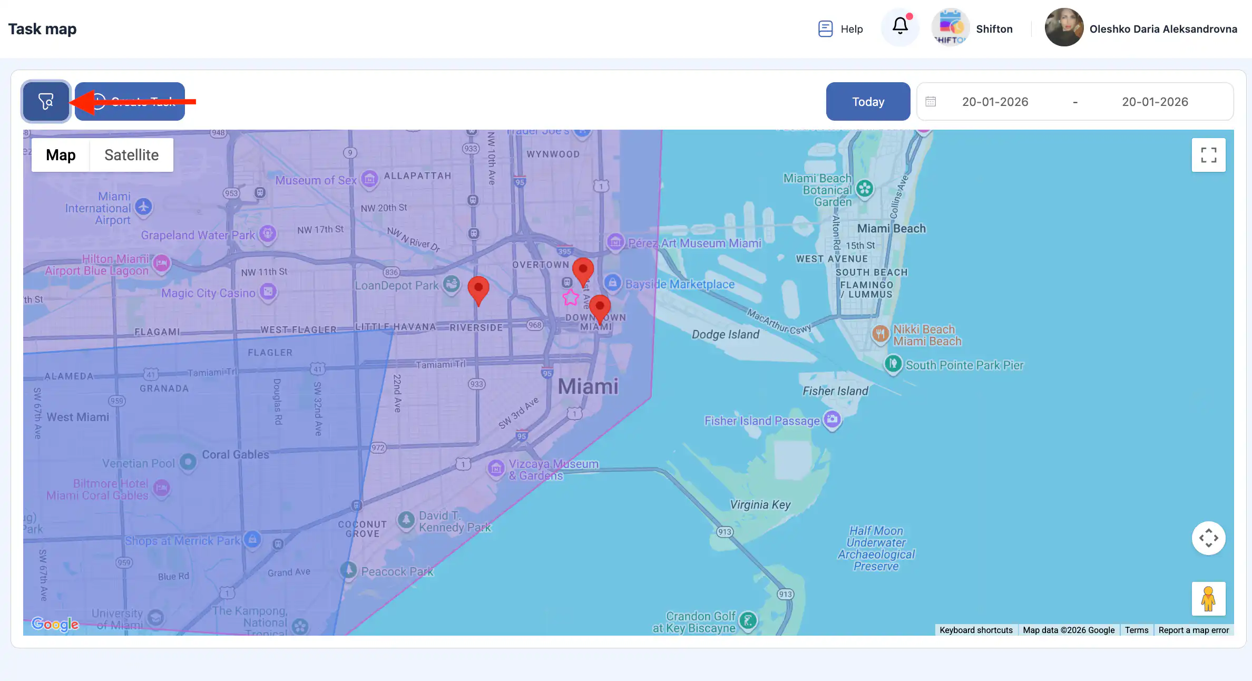Toggle fullscreen map view

coord(1208,155)
